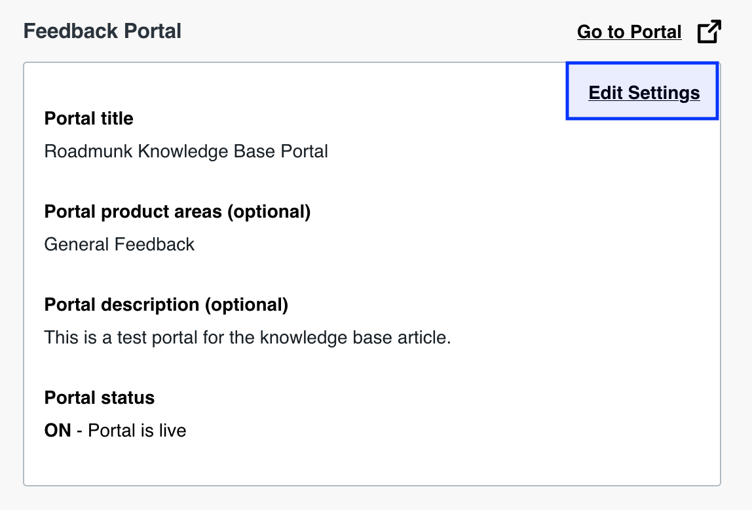Click the bold ON status indicator
This screenshot has width=752, height=510.
(x=58, y=431)
